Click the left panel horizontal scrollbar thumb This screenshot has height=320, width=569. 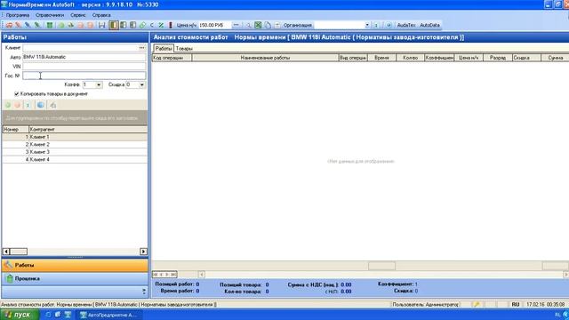point(19,252)
